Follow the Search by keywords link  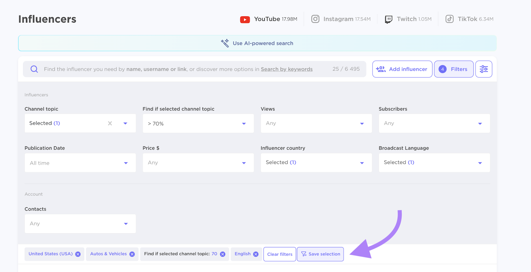[287, 69]
